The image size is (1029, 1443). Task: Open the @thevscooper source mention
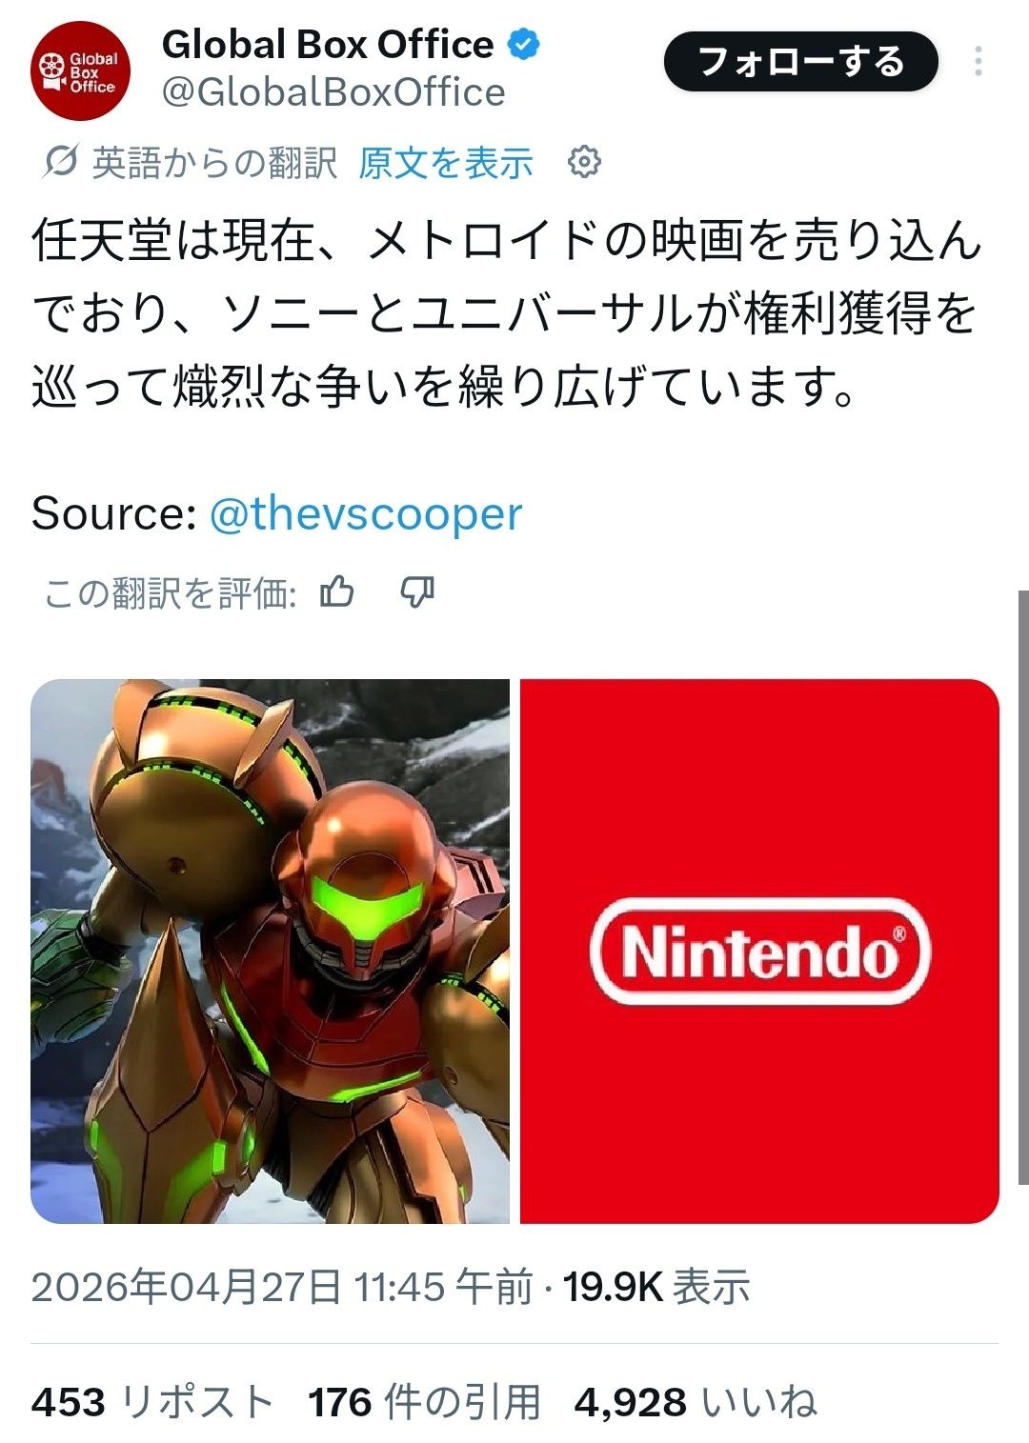click(x=366, y=513)
